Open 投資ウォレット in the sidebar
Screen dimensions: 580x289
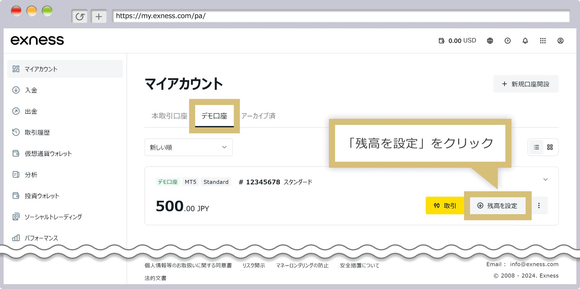tap(36, 196)
